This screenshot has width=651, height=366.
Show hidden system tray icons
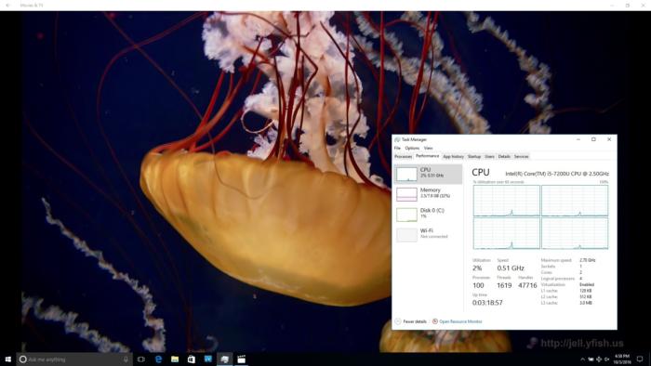(582, 359)
